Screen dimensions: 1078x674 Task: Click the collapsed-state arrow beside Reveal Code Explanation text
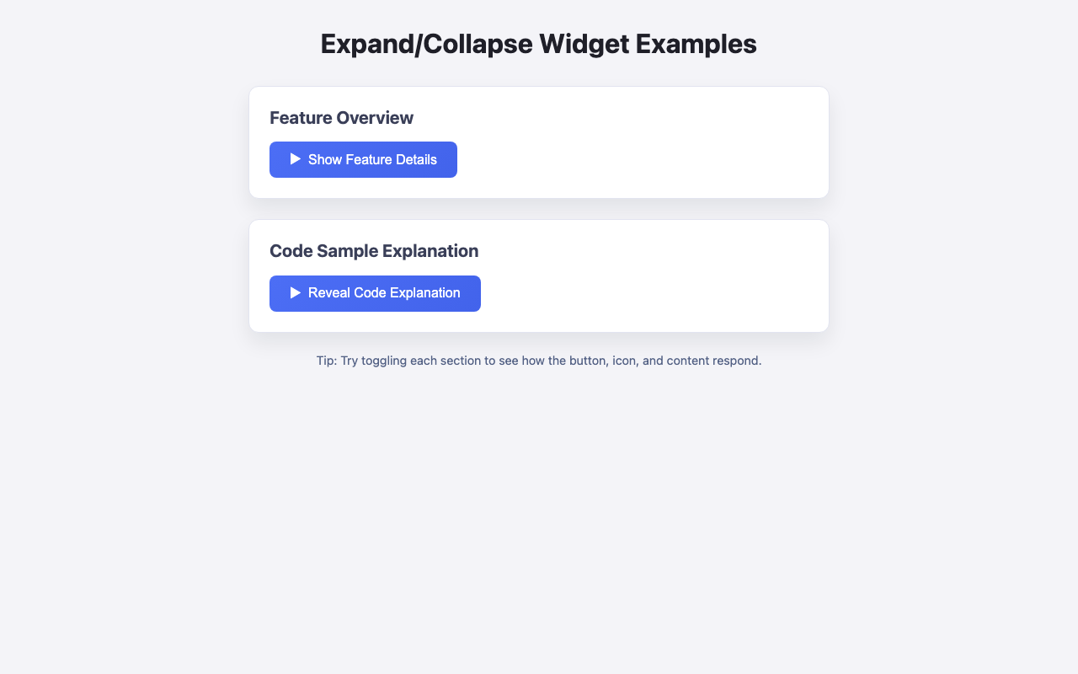(295, 292)
